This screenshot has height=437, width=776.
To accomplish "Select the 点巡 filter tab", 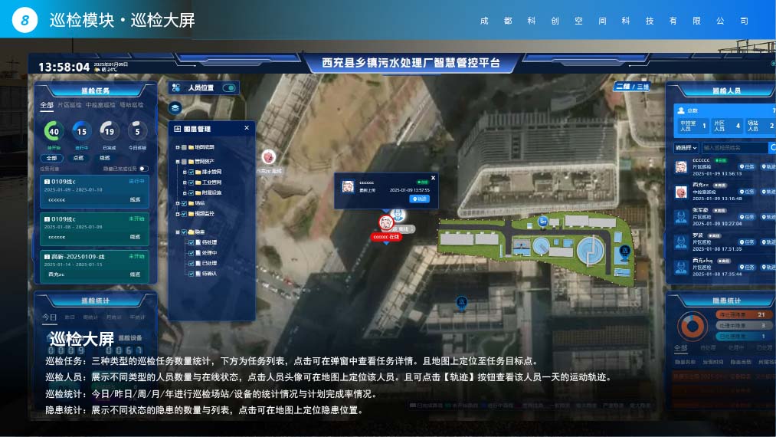I will [77, 158].
